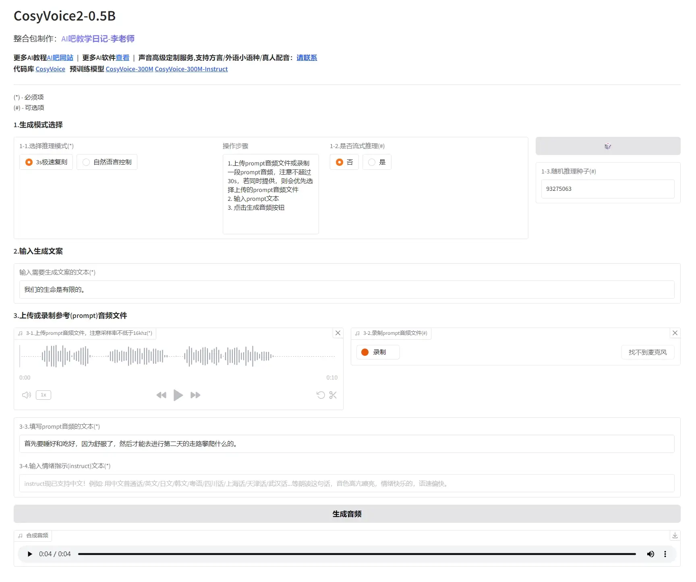Click the 生成音频 generate button

[347, 514]
